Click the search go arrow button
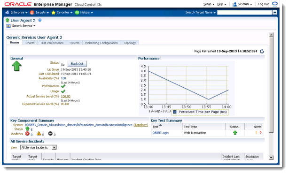This screenshot has height=174, width=289. (x=274, y=12)
